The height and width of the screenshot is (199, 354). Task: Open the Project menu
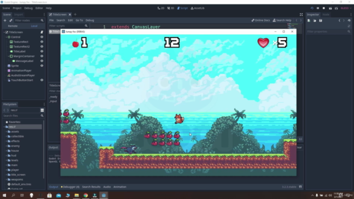pos(17,8)
